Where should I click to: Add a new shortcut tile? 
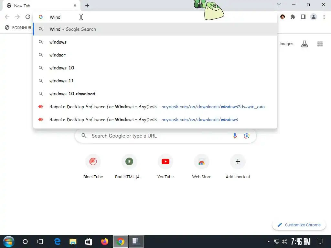238,167
